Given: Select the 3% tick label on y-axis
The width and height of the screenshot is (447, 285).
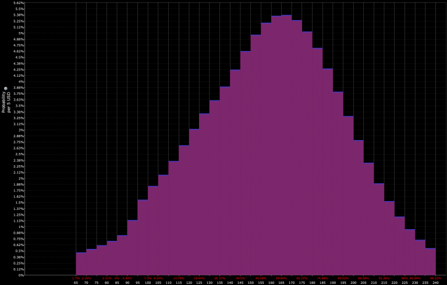Looking at the screenshot, I should pos(21,130).
